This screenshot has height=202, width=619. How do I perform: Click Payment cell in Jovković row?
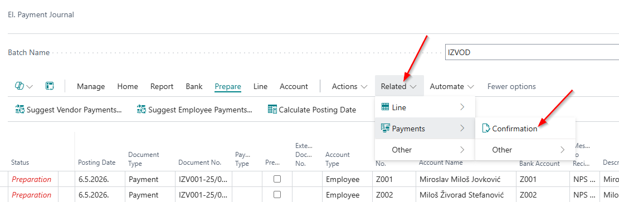150,179
